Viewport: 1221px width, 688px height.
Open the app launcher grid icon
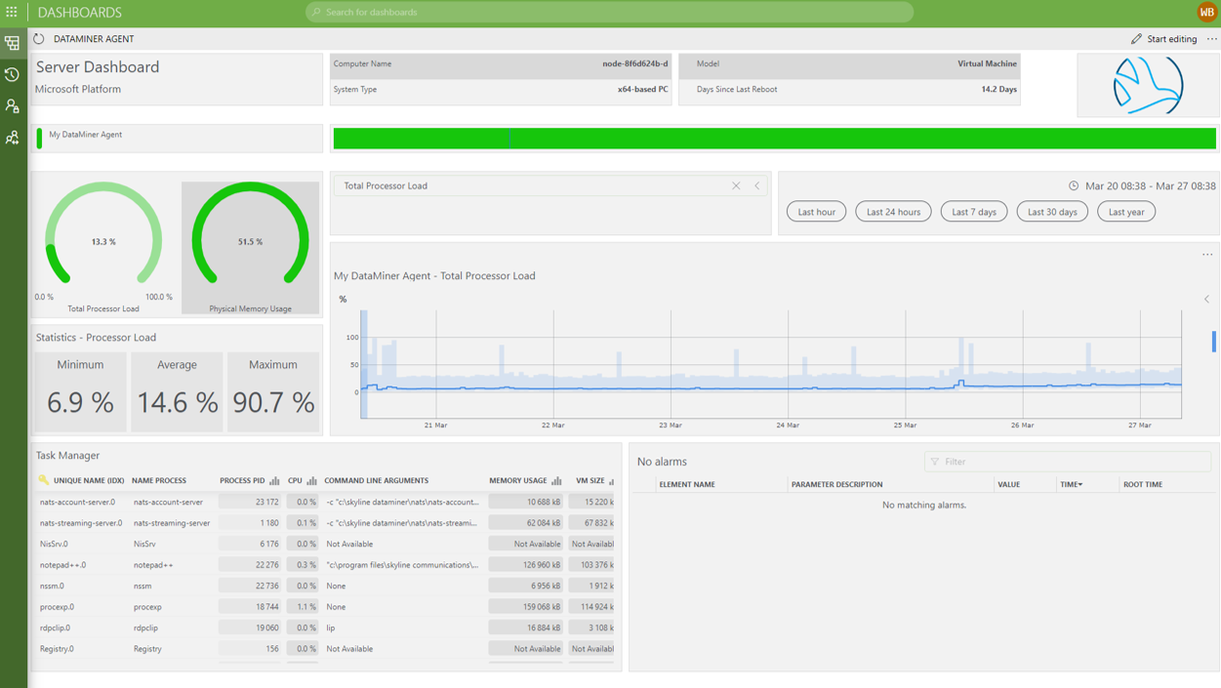[x=12, y=12]
